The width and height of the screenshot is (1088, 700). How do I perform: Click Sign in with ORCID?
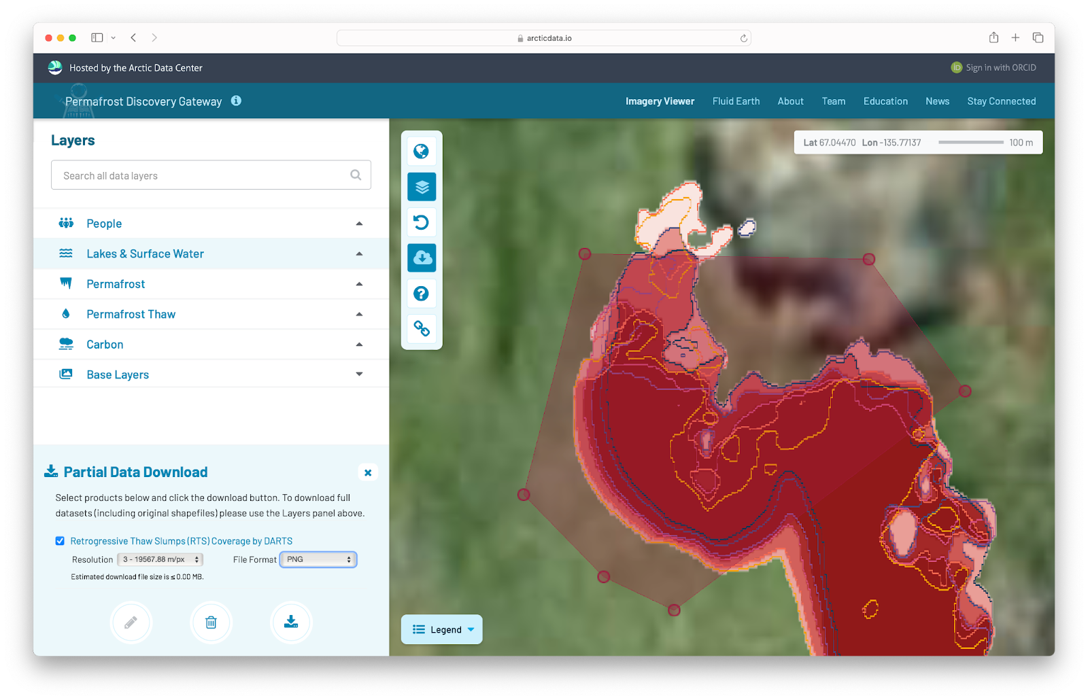point(994,68)
